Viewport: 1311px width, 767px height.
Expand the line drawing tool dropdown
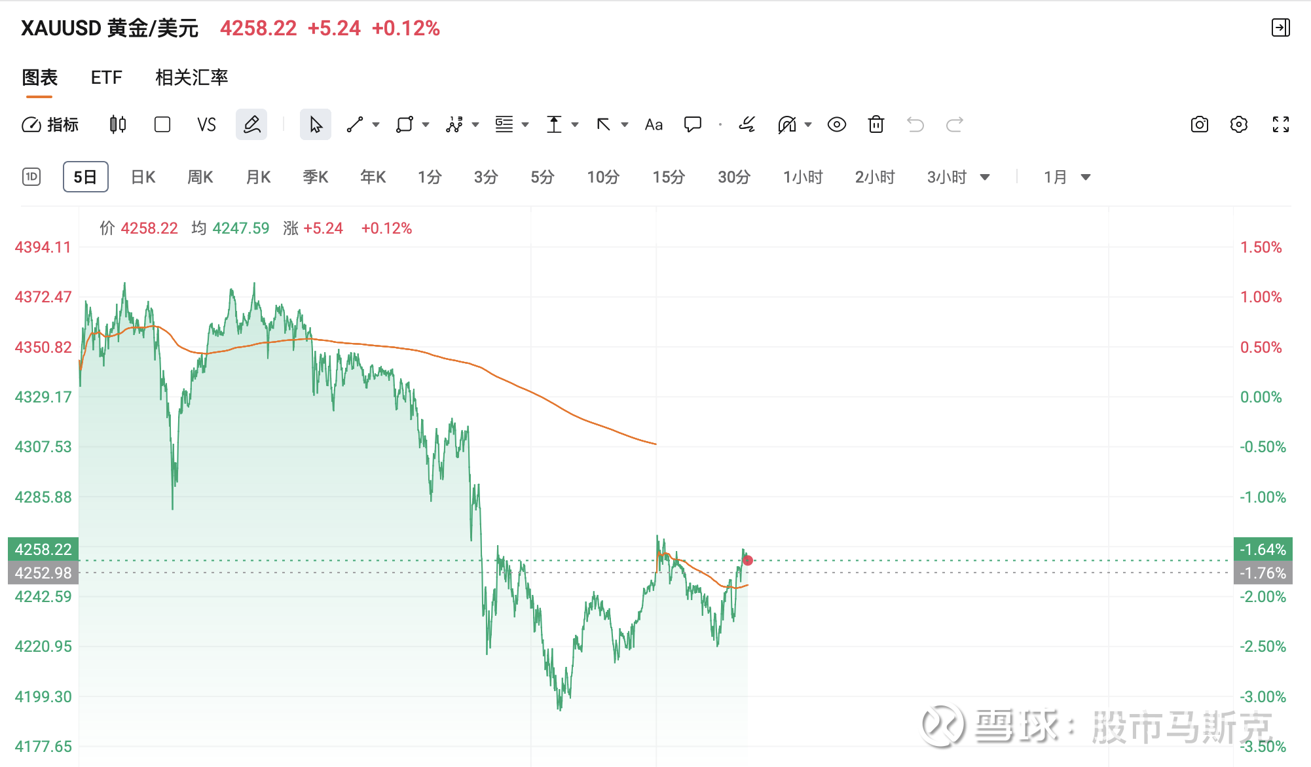(376, 124)
